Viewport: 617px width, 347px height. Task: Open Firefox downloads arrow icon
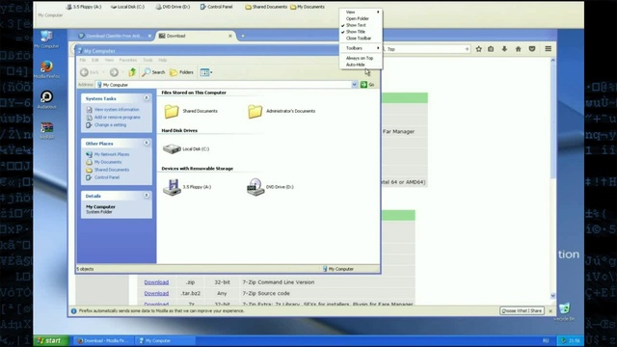coord(504,49)
